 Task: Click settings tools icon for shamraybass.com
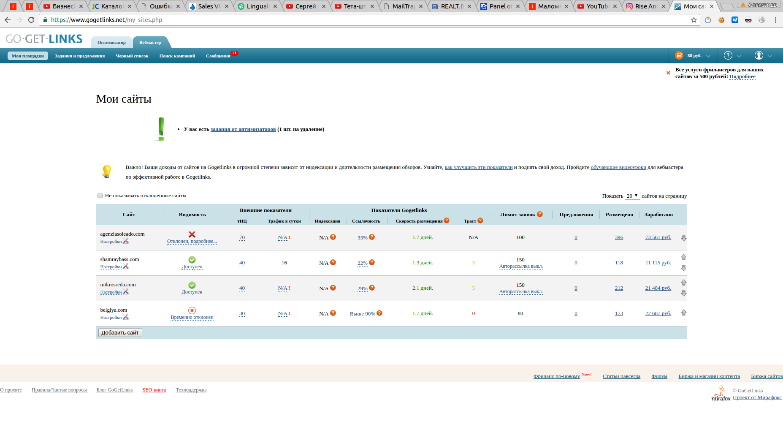coord(126,267)
